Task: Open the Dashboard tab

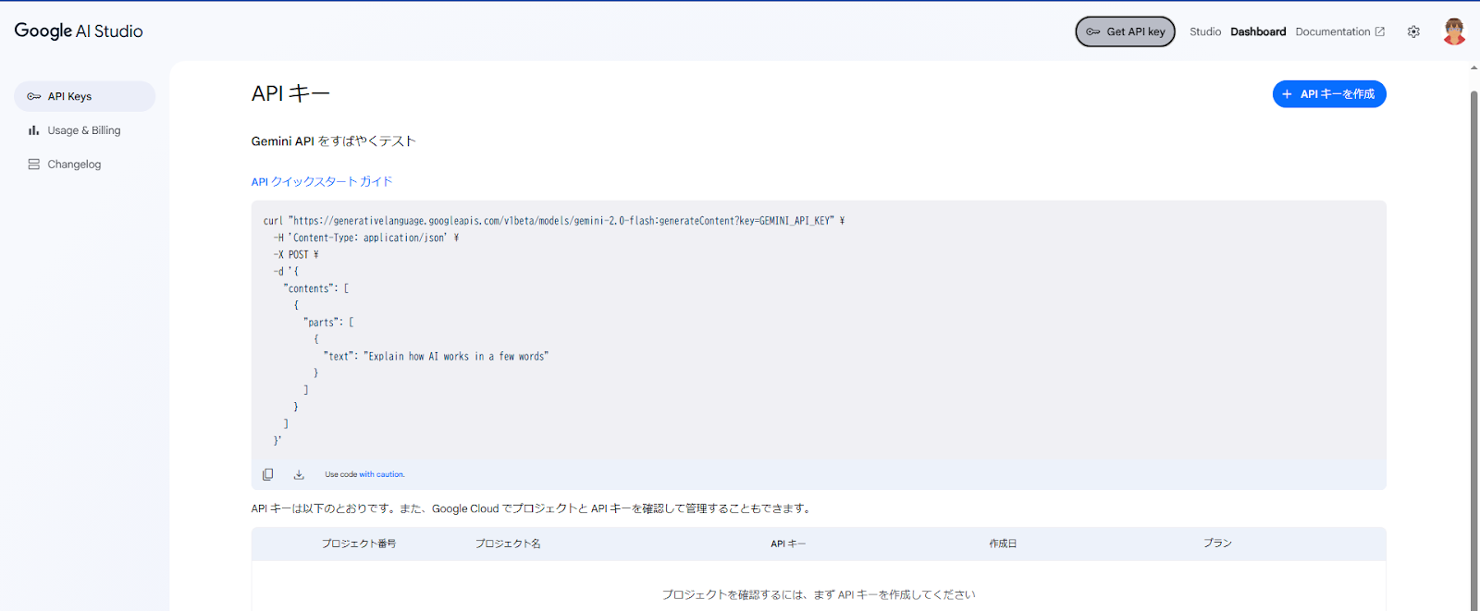Action: pos(1258,31)
